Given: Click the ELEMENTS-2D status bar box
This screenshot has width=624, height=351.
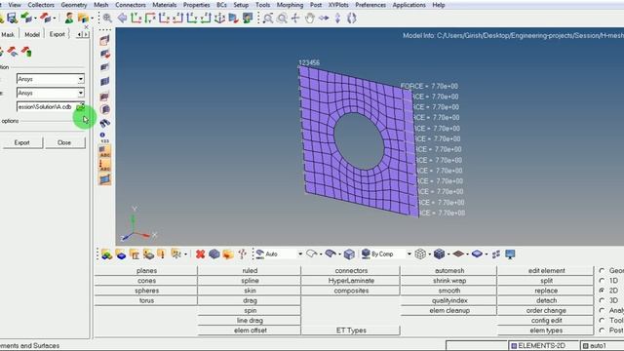Looking at the screenshot, I should point(543,346).
